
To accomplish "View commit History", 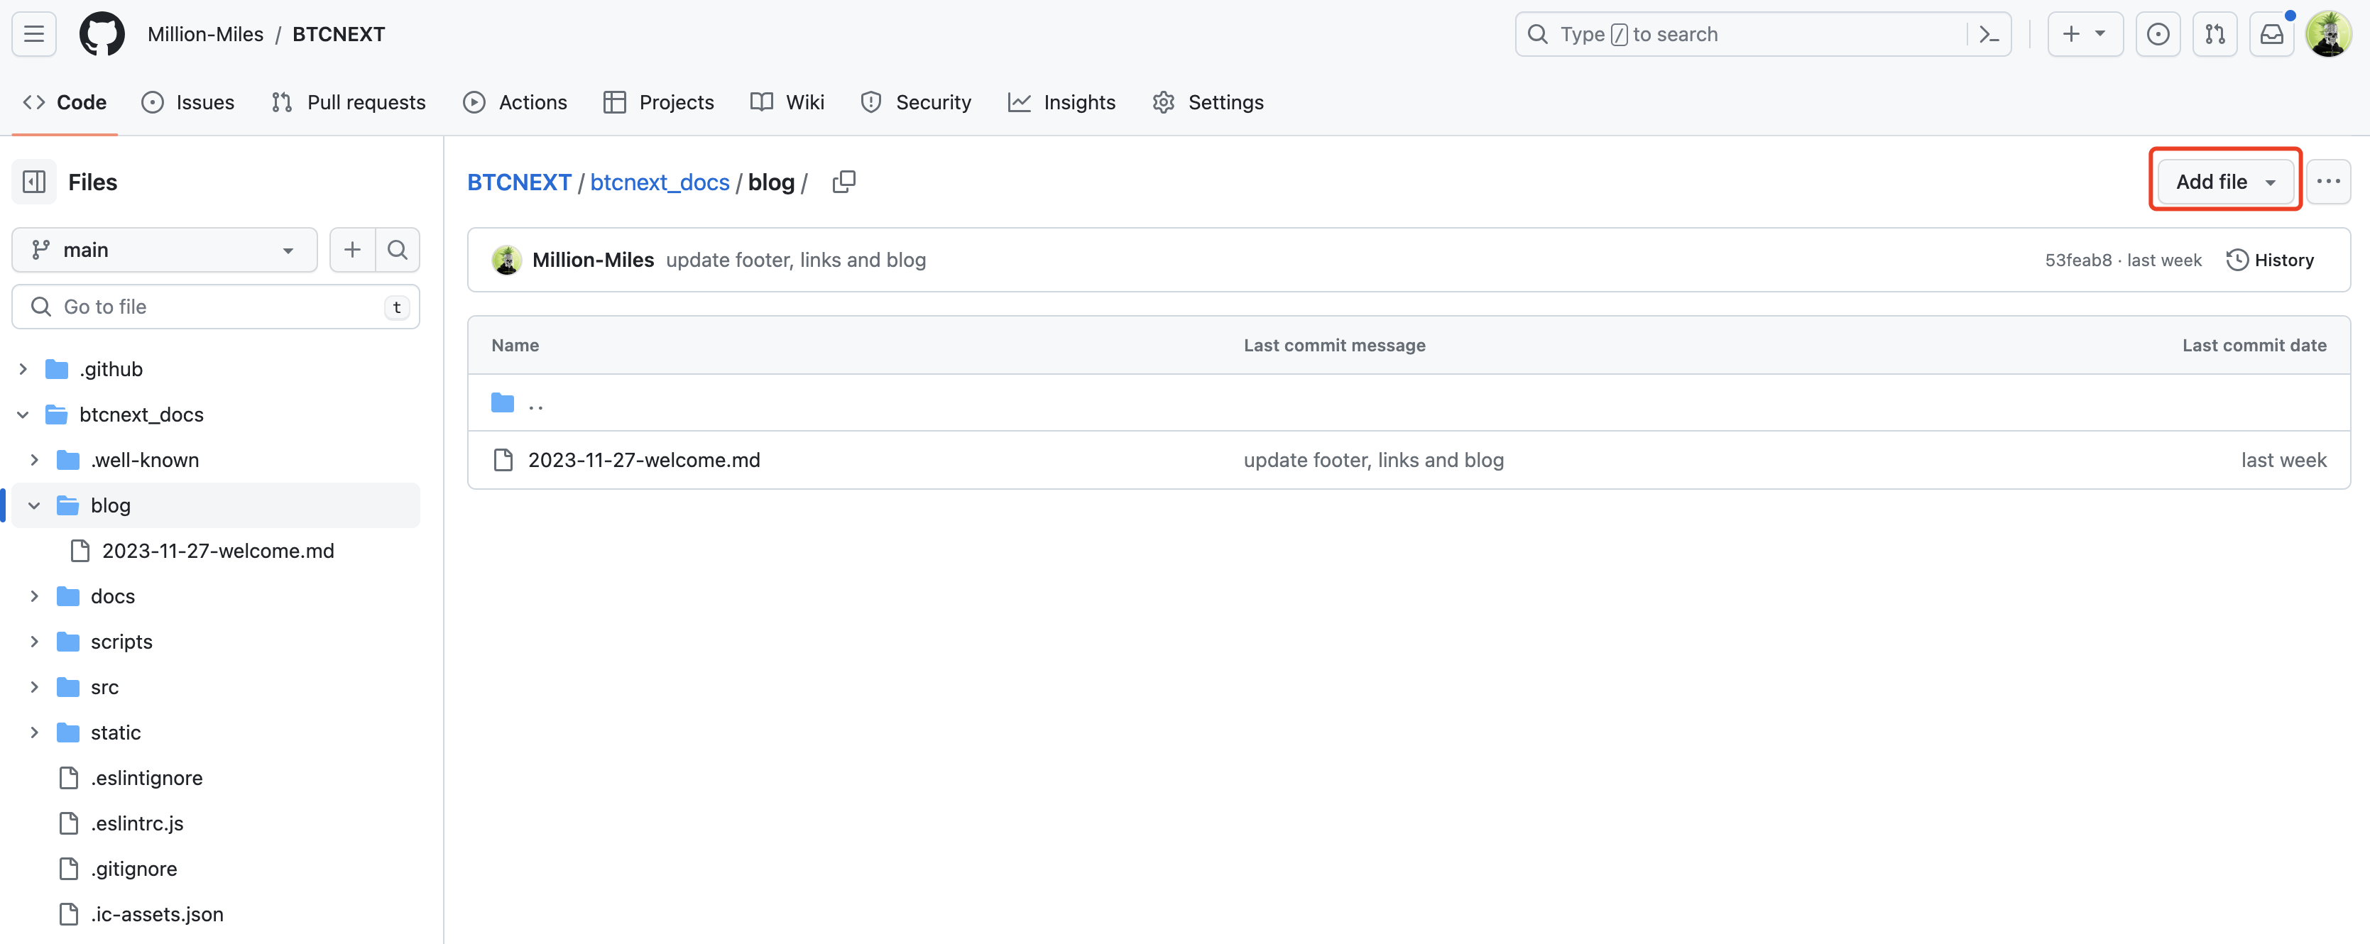I will click(x=2270, y=260).
